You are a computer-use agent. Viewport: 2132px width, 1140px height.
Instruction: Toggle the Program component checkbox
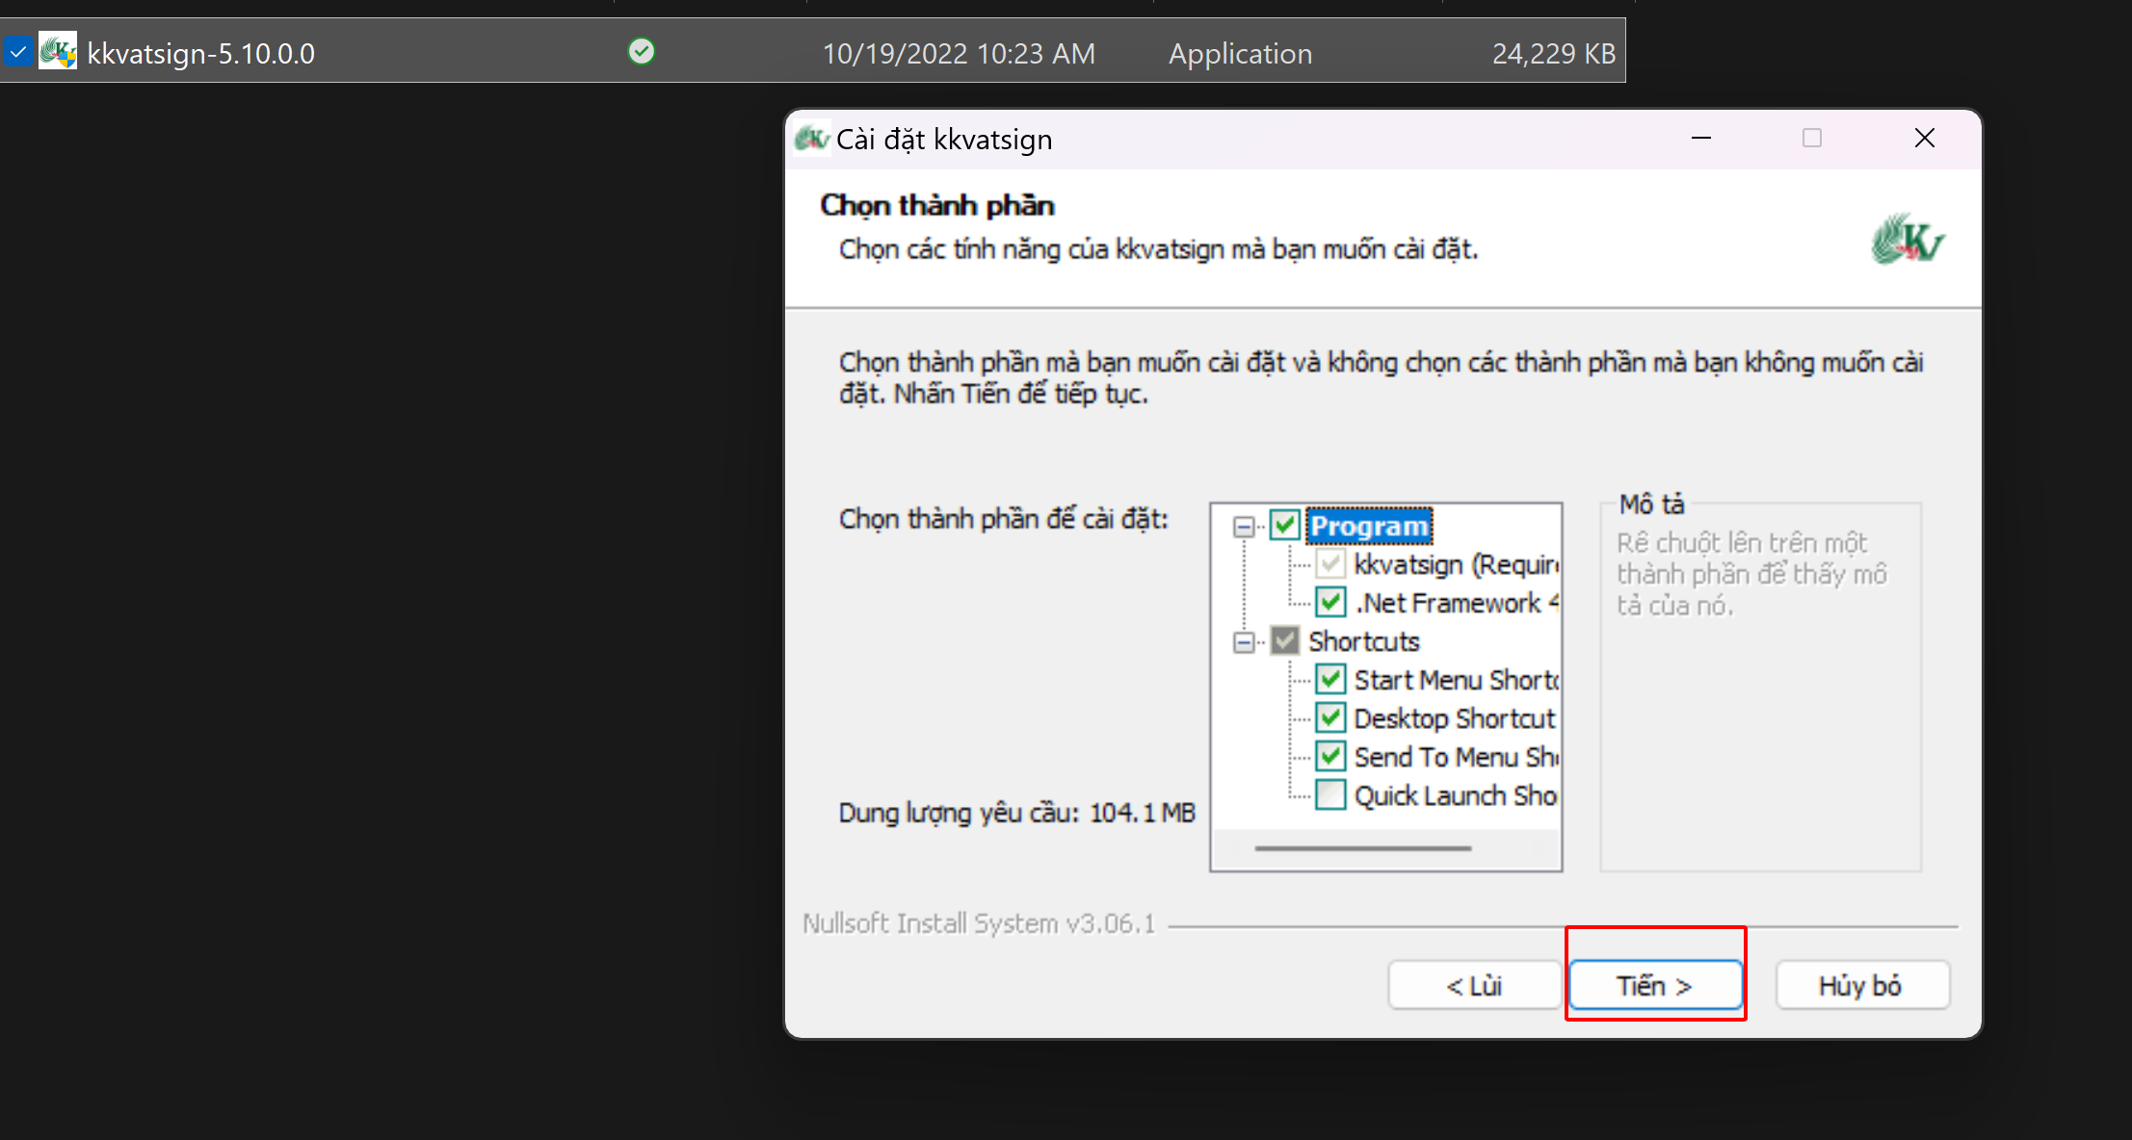[1284, 526]
